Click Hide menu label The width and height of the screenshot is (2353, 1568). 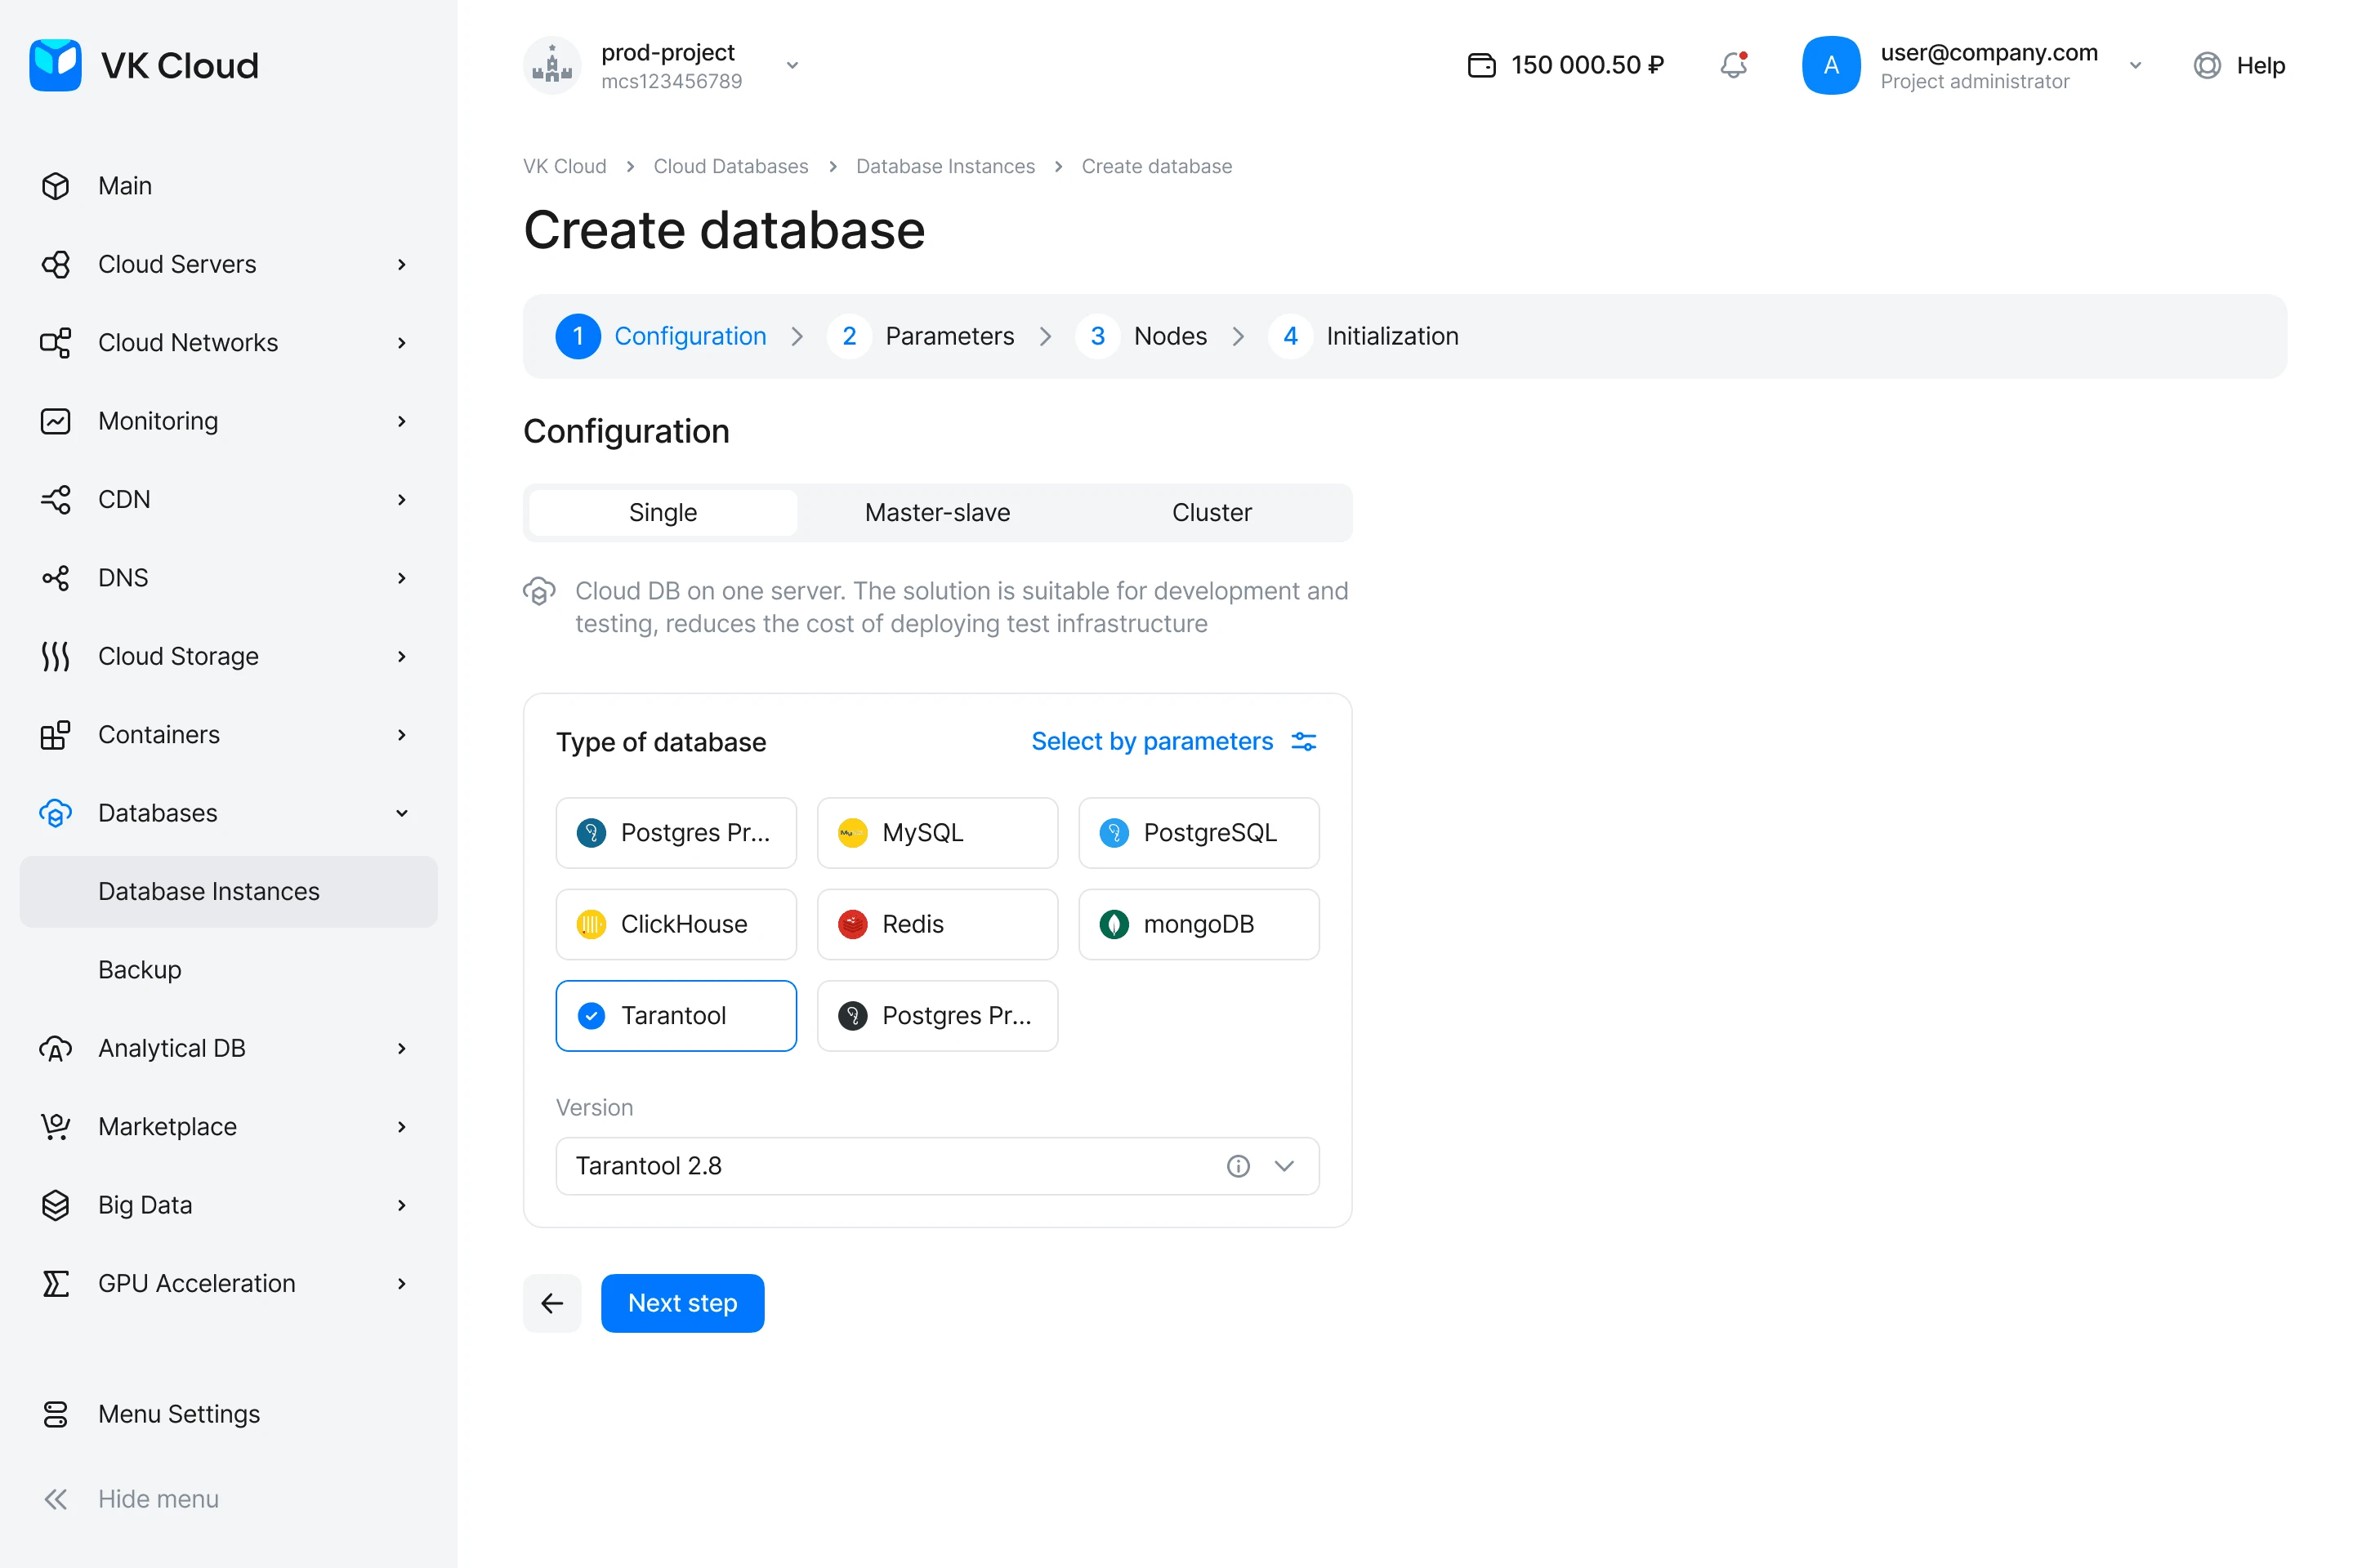tap(158, 1499)
